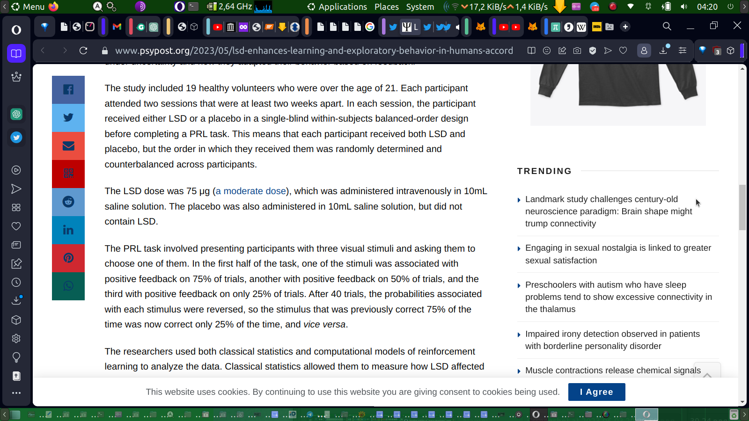The width and height of the screenshot is (749, 421).
Task: Go back to the previous page
Action: click(43, 51)
